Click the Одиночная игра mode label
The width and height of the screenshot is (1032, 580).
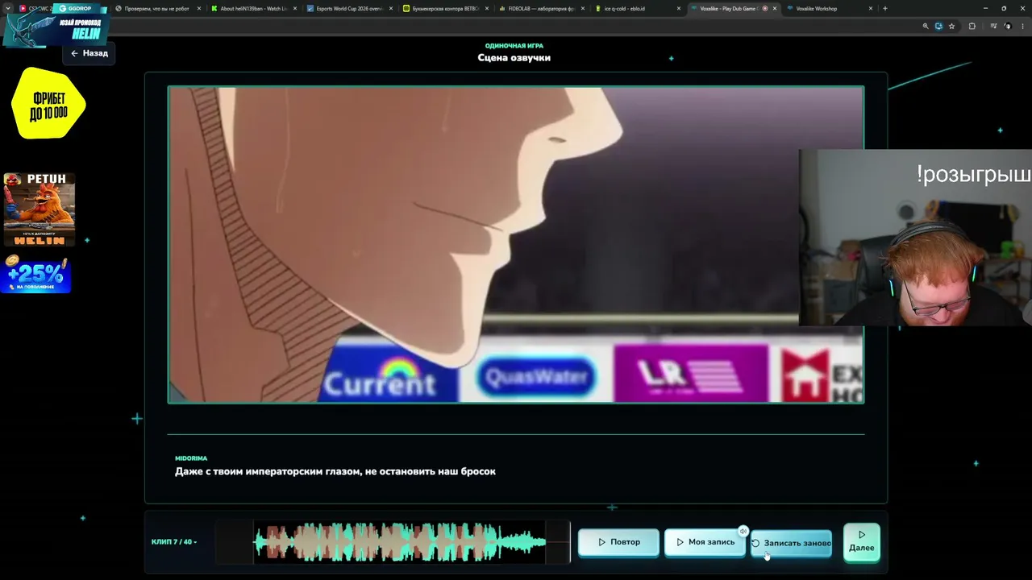[x=514, y=46]
